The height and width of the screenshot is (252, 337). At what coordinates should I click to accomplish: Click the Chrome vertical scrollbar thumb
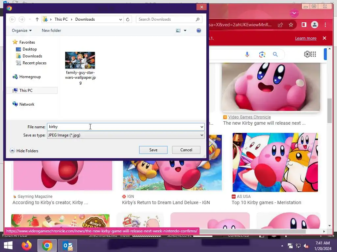click(329, 111)
